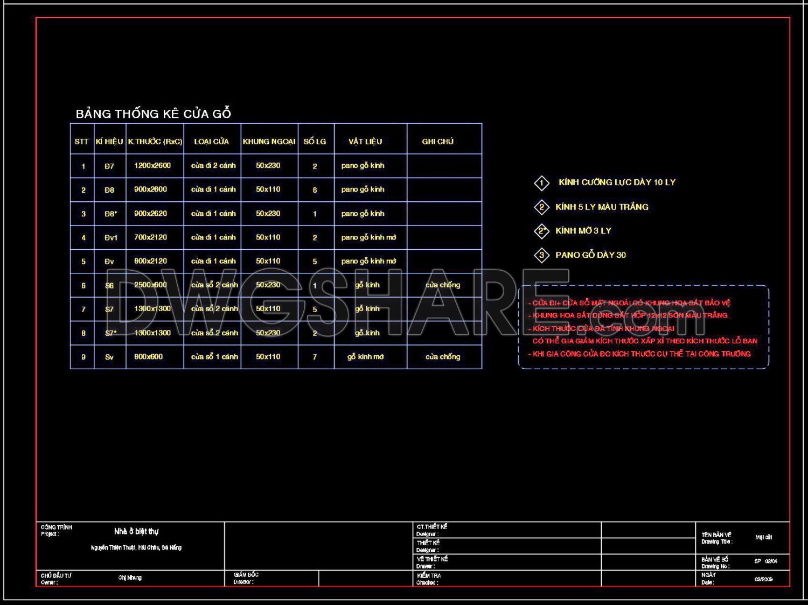Click the "NGÀY Date" label
This screenshot has height=605, width=808.
pos(709,579)
